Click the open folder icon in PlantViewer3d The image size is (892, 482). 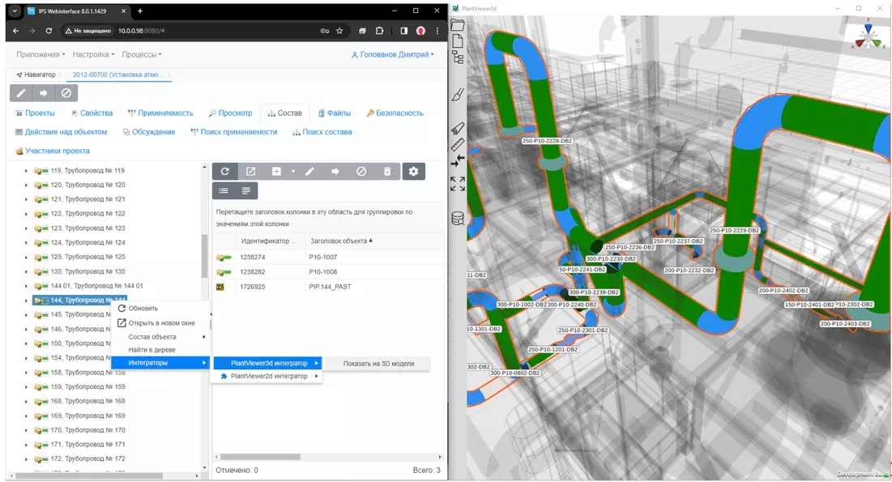coord(458,25)
